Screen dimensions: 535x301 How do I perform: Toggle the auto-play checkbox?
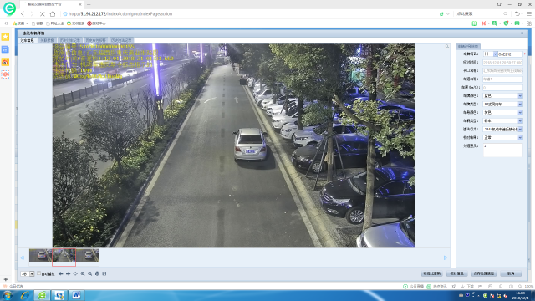39,273
